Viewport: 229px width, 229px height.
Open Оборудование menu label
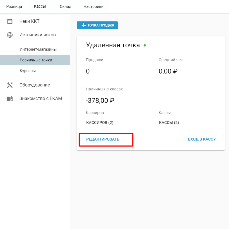click(x=35, y=85)
